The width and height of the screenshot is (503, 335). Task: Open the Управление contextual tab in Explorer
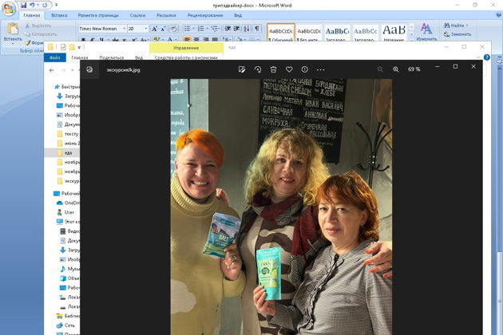pyautogui.click(x=186, y=48)
